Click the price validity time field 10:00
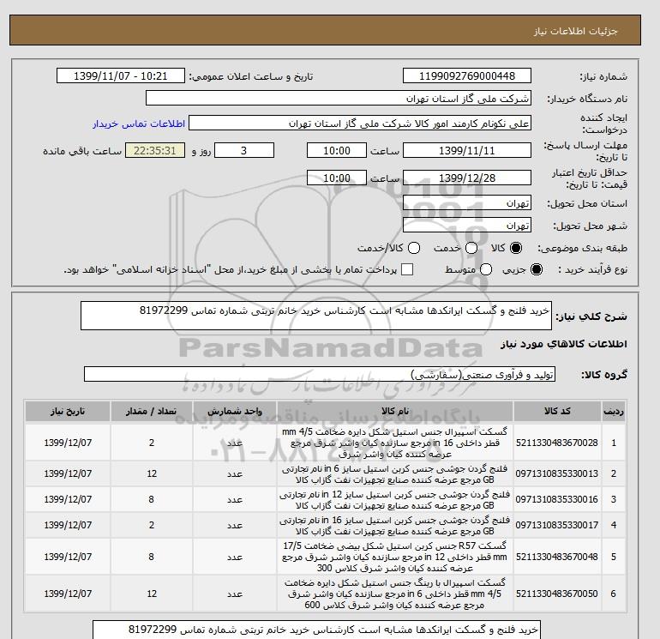660x639 pixels. pyautogui.click(x=337, y=178)
